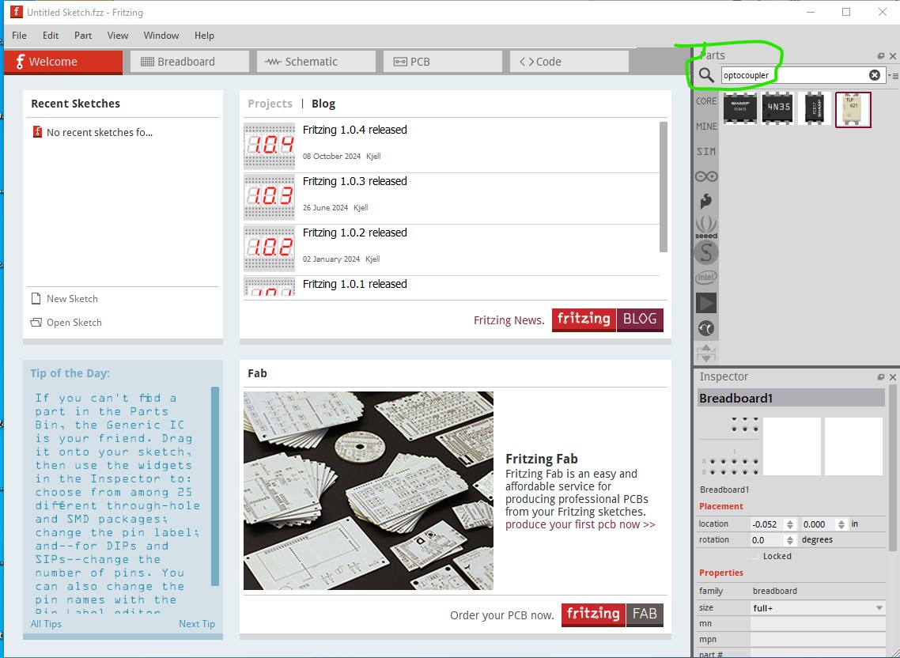The width and height of the screenshot is (900, 658).
Task: Open the size full+ dropdown
Action: 817,608
